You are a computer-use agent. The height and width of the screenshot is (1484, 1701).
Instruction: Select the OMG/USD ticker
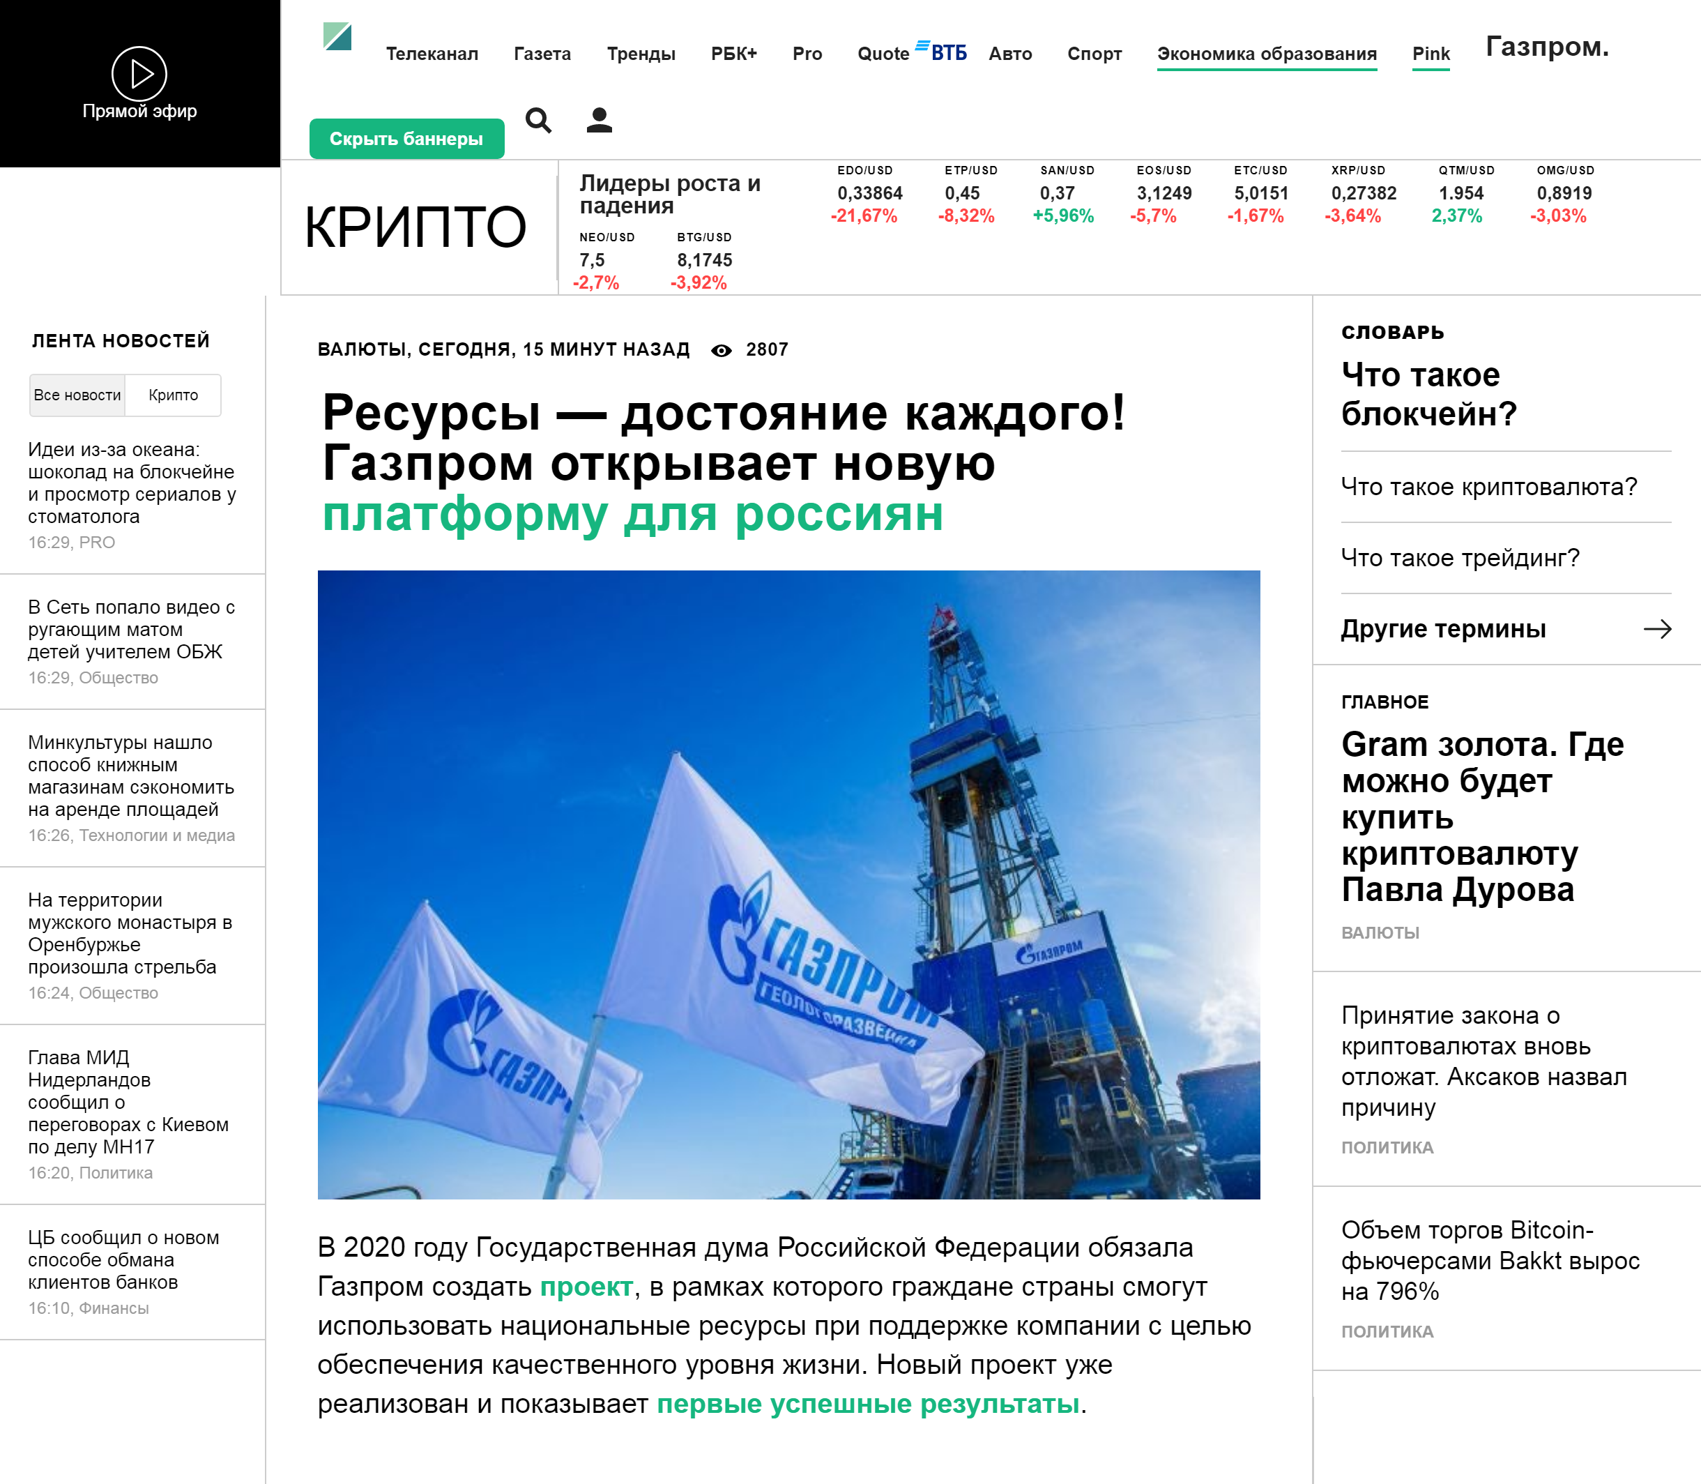pos(1563,194)
